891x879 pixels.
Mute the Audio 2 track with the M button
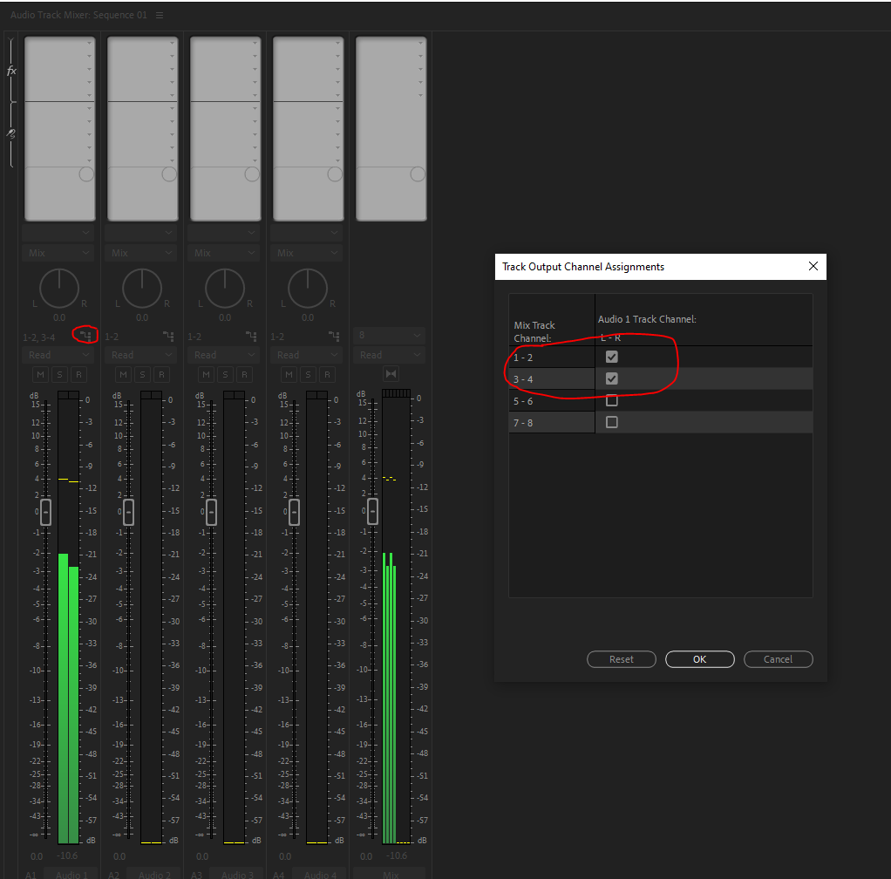123,374
